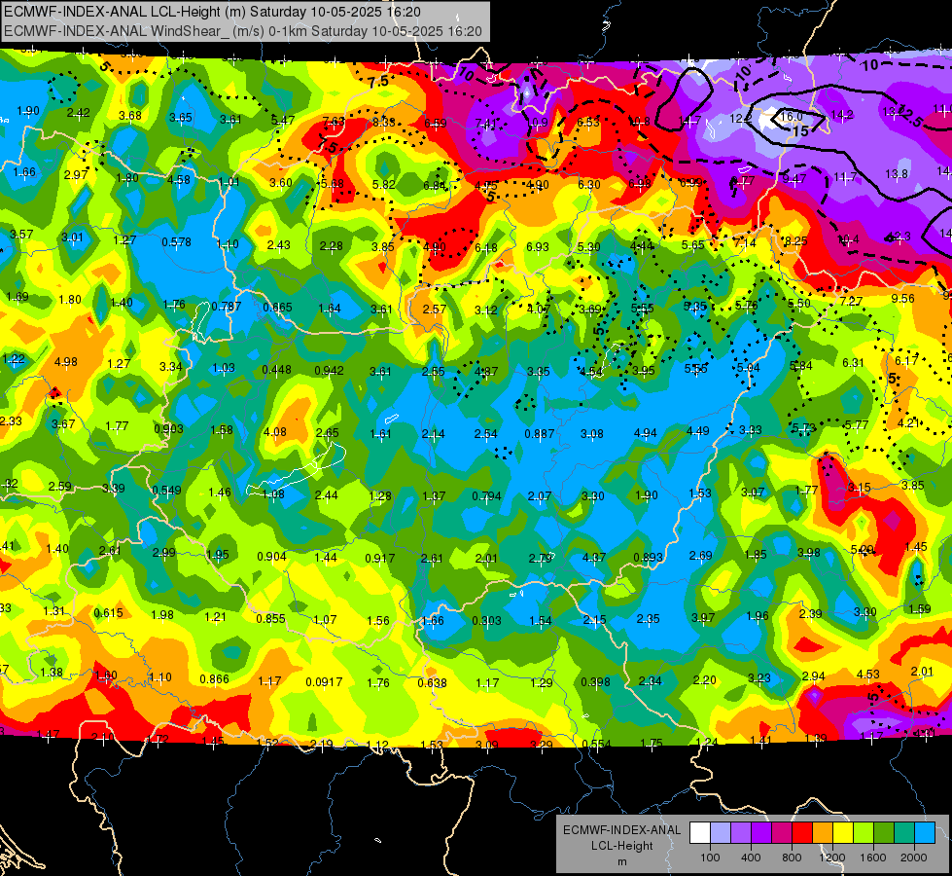Click the grid value 0.303

(x=486, y=620)
